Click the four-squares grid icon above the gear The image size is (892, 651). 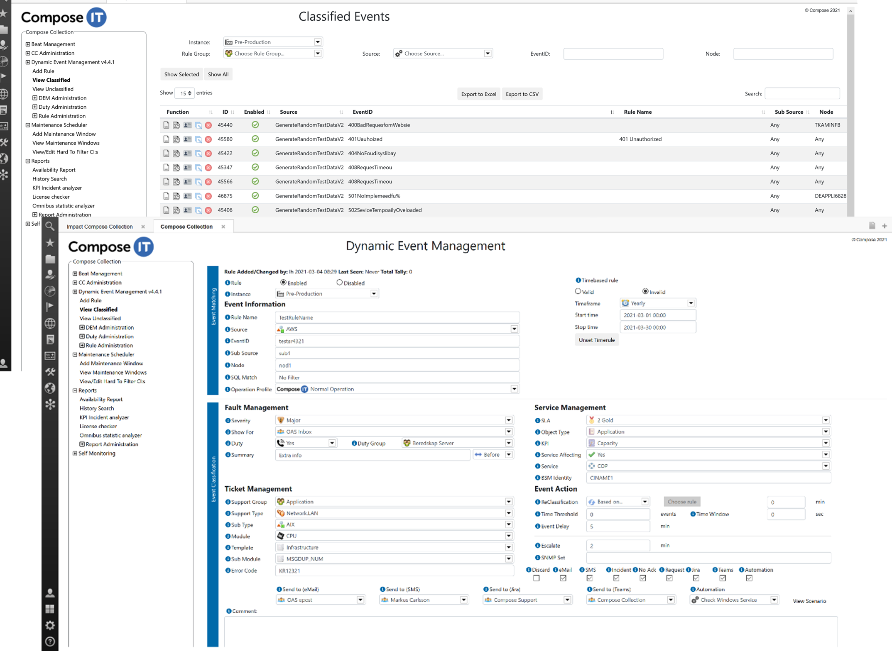pos(50,609)
